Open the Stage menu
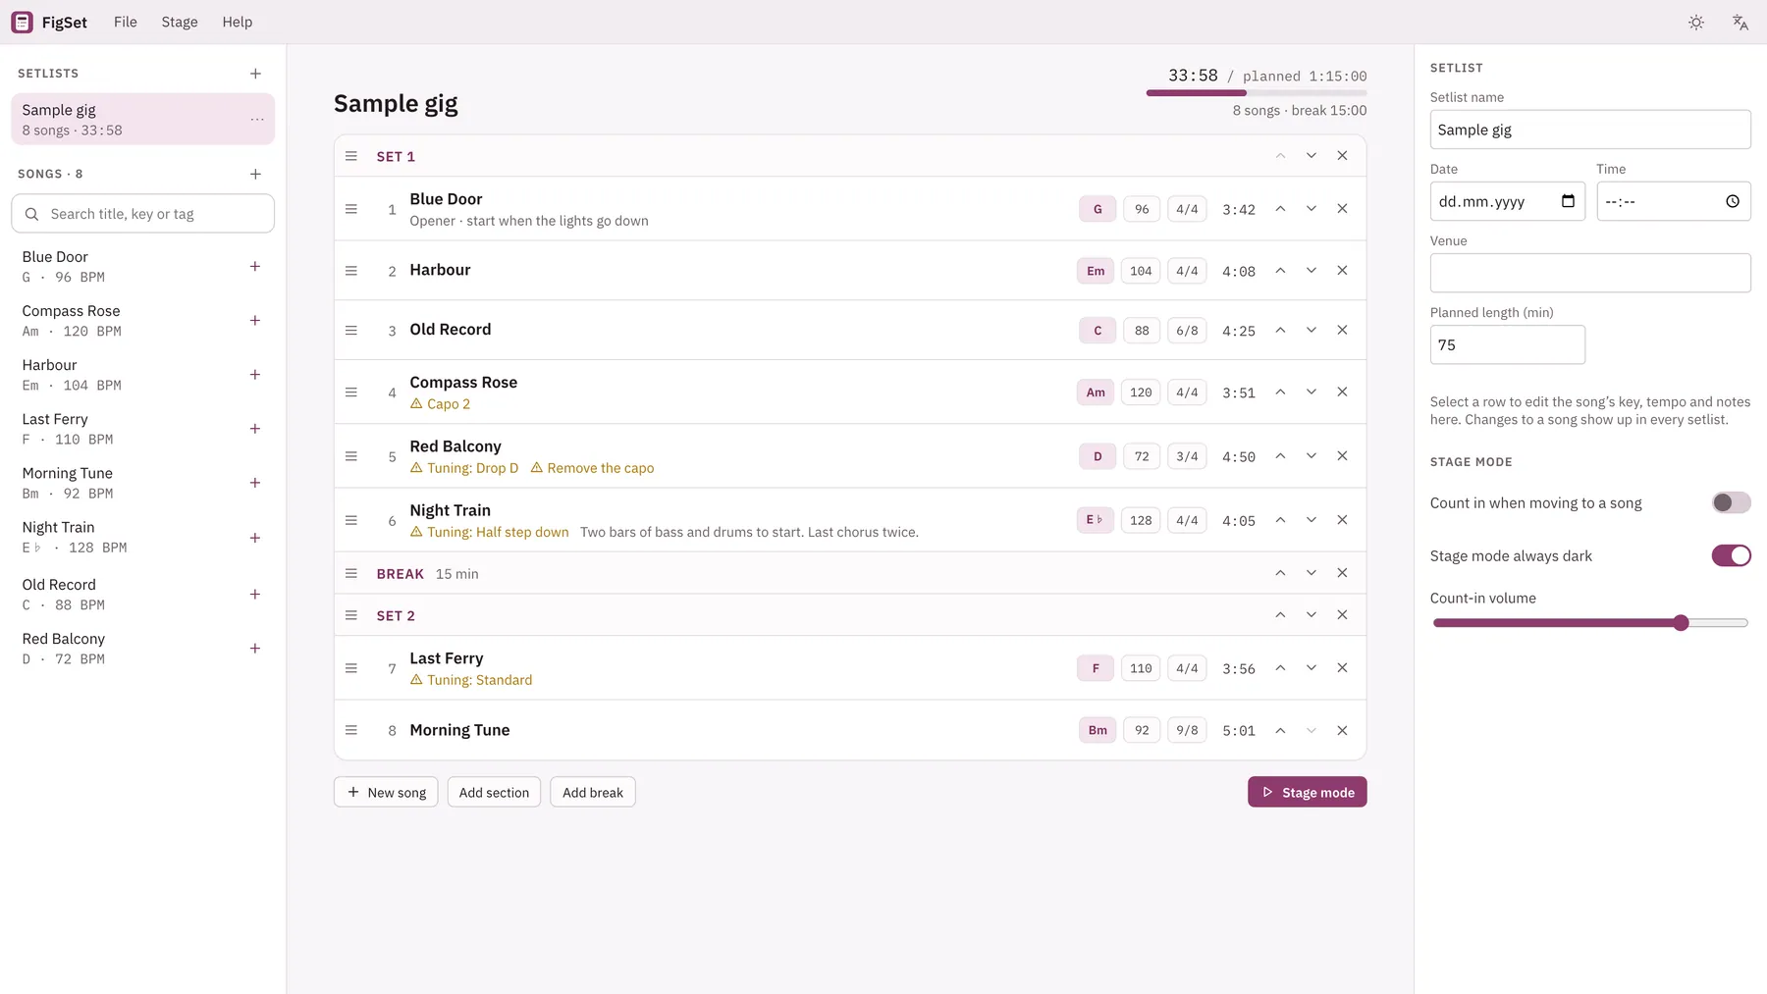 [x=180, y=22]
